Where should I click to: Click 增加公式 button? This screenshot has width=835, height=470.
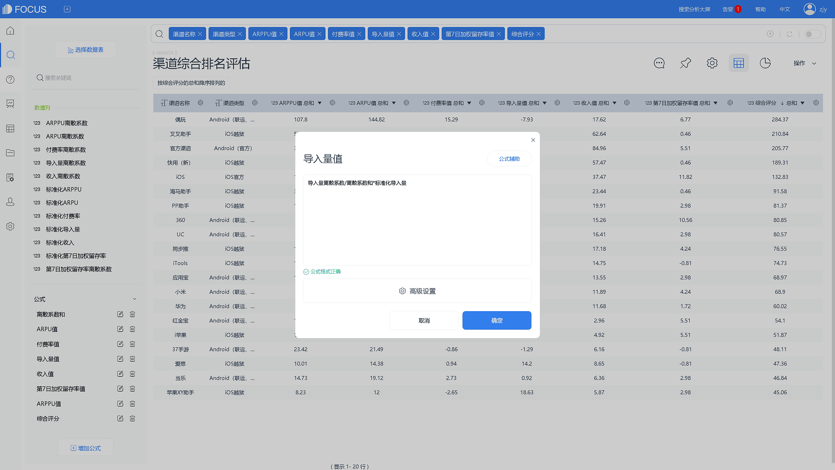point(86,448)
